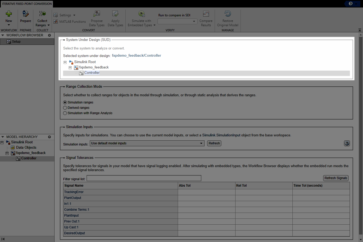
Task: Switch to the Iterative Fixed-Point Conversion tab
Action: point(26,4)
